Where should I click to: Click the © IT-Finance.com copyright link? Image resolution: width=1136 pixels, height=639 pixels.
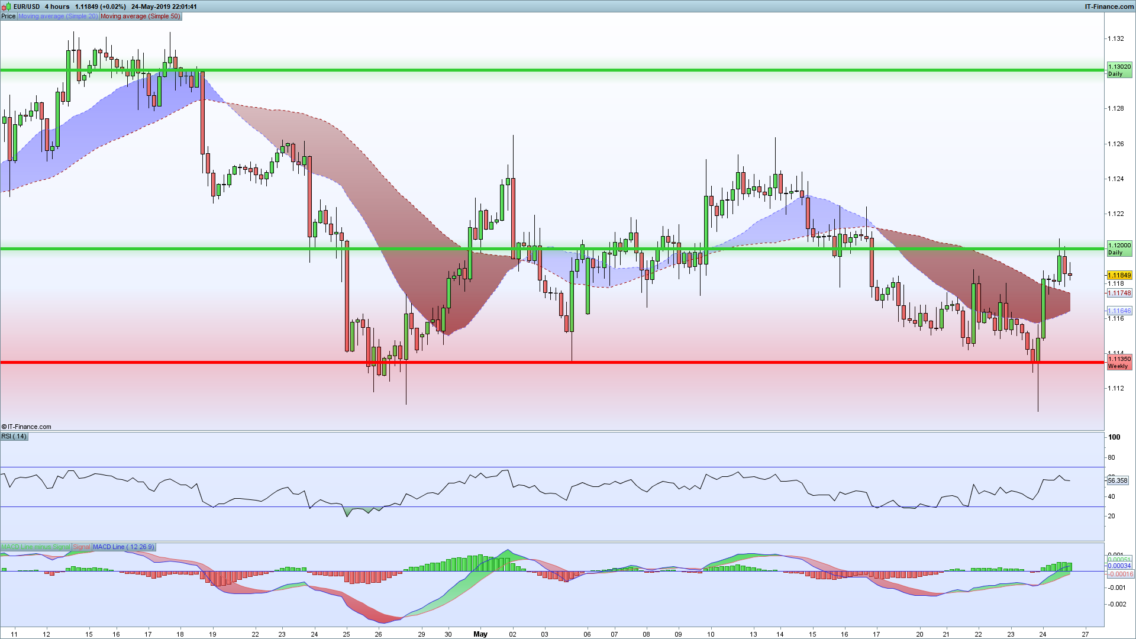pos(27,427)
